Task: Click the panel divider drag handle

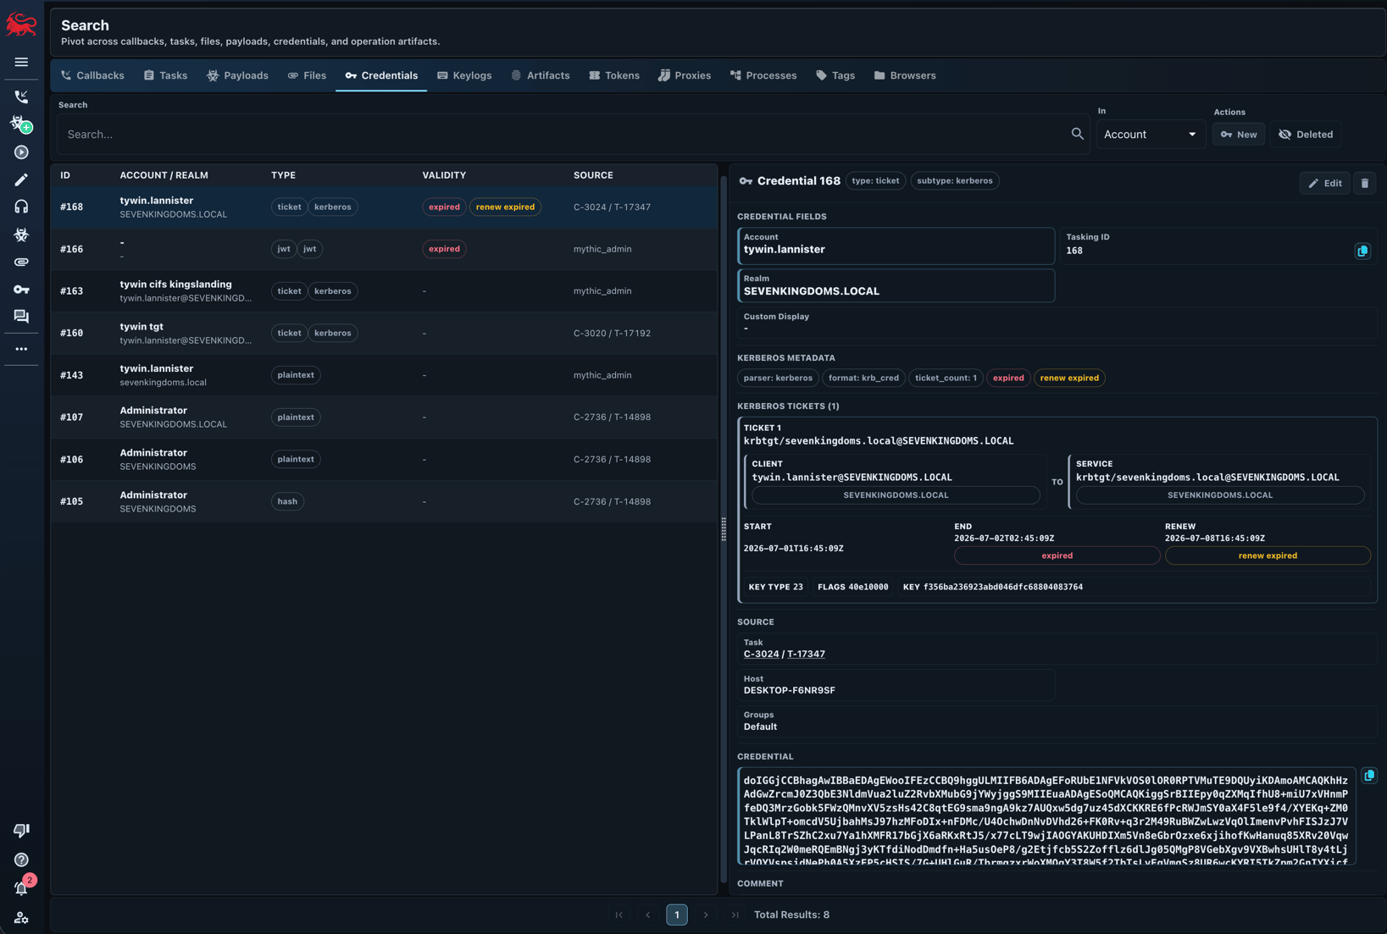Action: pyautogui.click(x=723, y=529)
